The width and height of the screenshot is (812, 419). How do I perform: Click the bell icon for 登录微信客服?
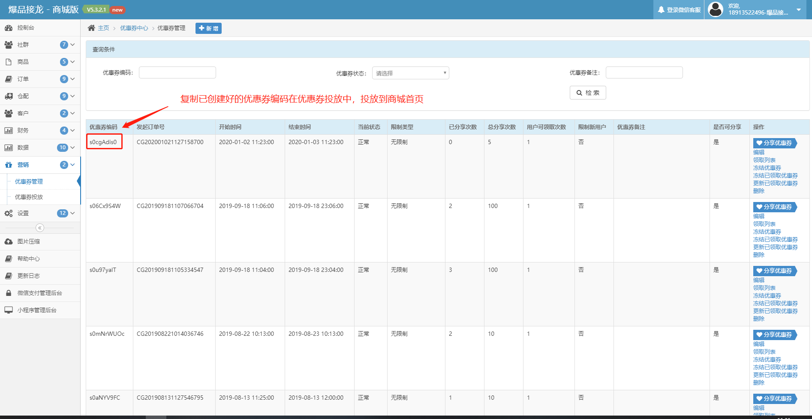point(661,9)
